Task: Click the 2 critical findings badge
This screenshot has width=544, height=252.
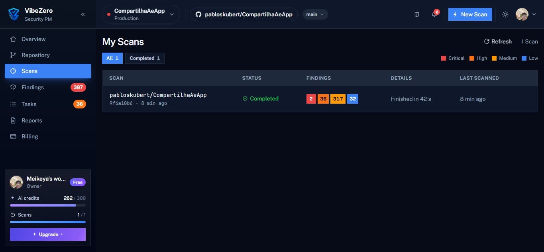Action: [311, 99]
